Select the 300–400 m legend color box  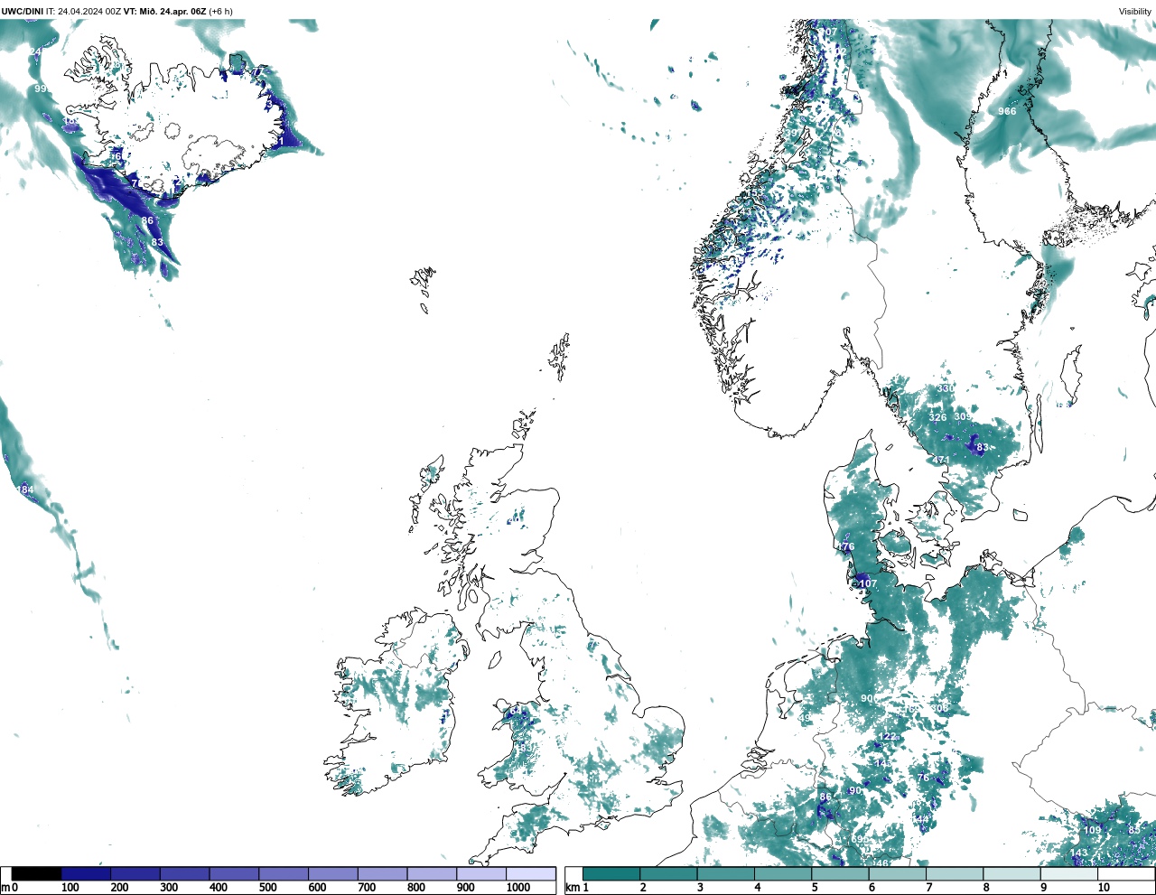(x=184, y=874)
